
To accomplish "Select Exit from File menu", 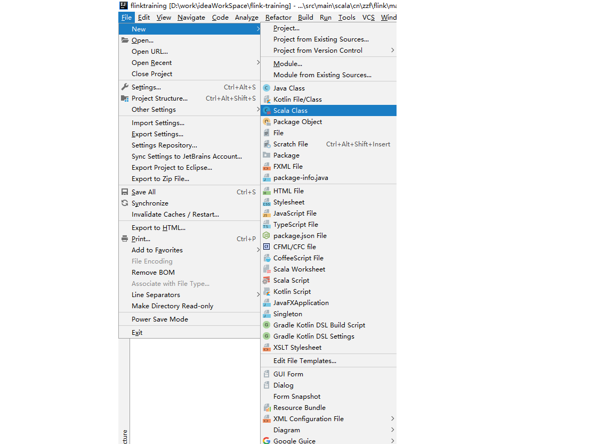I will point(190,333).
